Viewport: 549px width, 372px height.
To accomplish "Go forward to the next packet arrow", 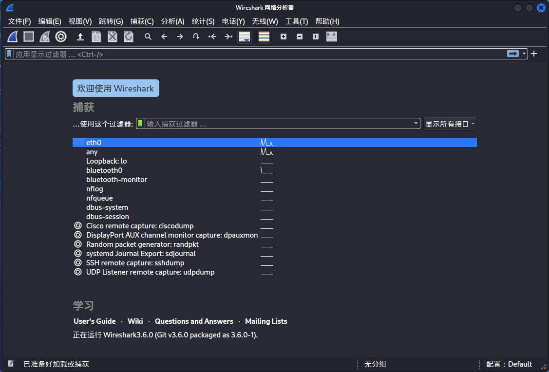I will coord(180,37).
